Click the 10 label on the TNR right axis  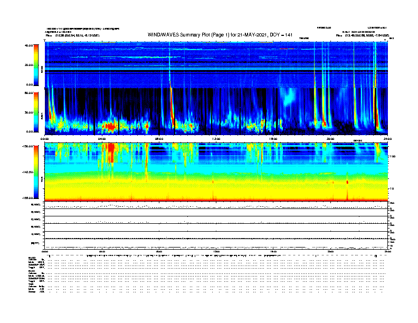tap(392, 188)
